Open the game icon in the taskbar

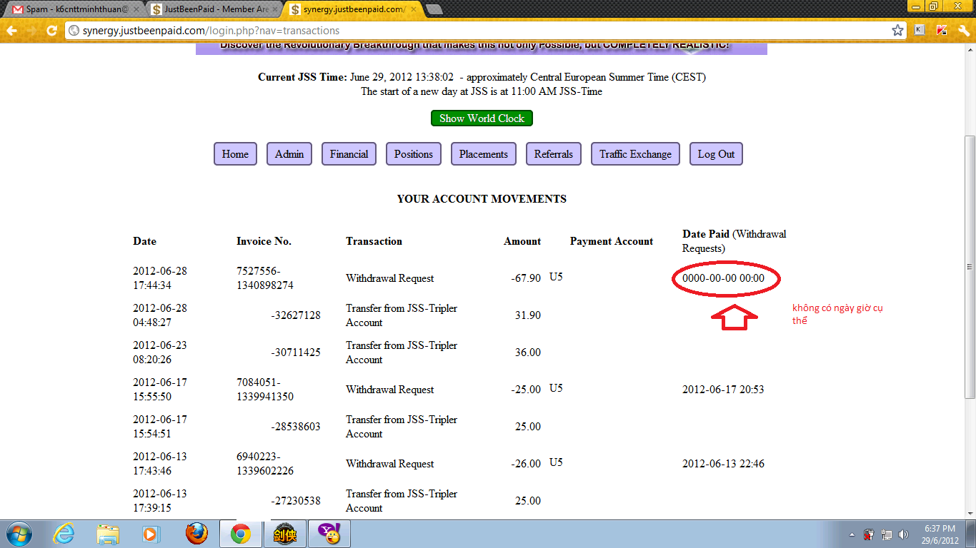(x=284, y=534)
